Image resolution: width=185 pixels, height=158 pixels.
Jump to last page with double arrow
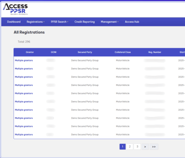click(x=154, y=147)
